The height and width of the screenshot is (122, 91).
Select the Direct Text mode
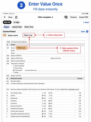point(29,27)
